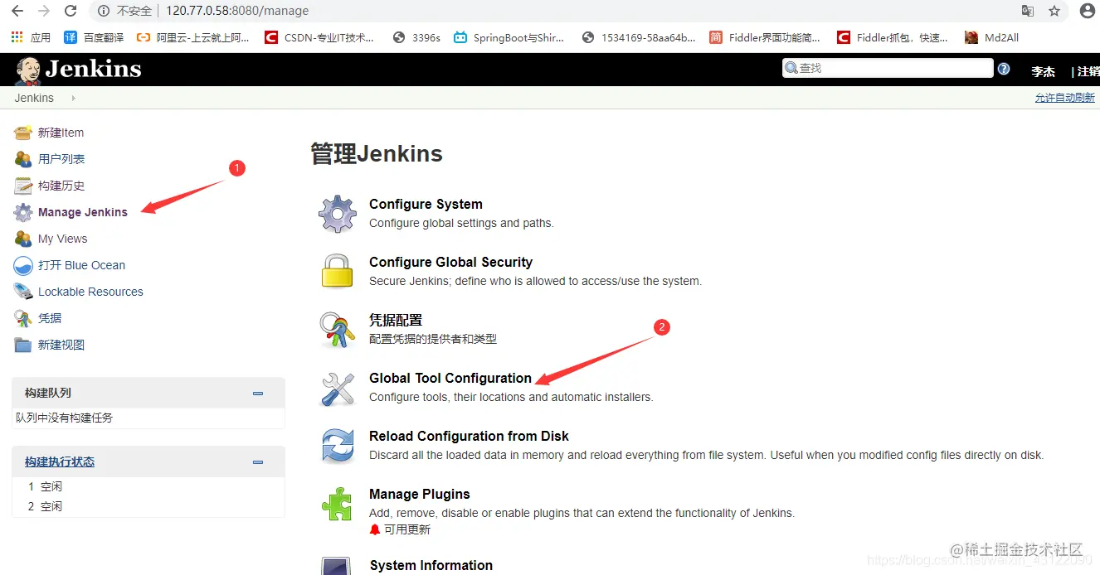Open the 阿里云 bookmark
The width and height of the screenshot is (1100, 575).
192,37
